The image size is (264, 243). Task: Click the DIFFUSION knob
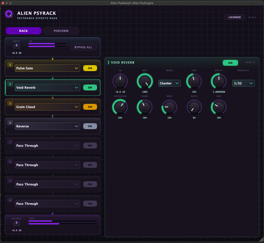120,107
